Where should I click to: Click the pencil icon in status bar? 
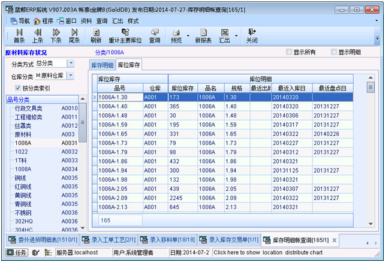point(36,252)
